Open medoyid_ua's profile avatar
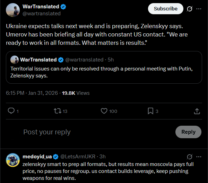 click(x=13, y=160)
